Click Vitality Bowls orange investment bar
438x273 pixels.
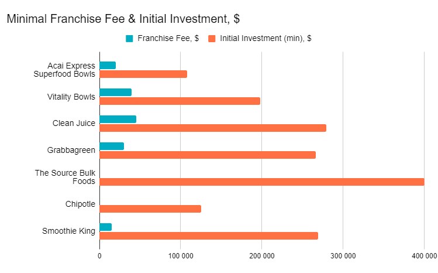click(180, 101)
